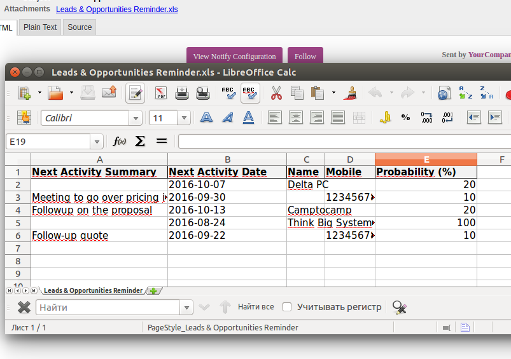Switch to Source tab

[x=80, y=27]
